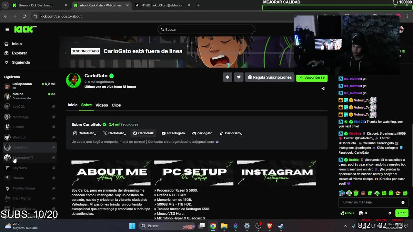Toggle notifications bell for CarloGato
This screenshot has height=232, width=413.
click(227, 77)
